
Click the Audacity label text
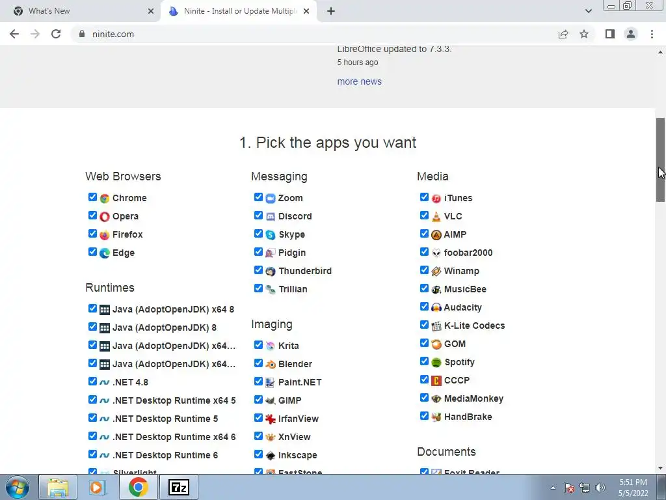click(462, 307)
